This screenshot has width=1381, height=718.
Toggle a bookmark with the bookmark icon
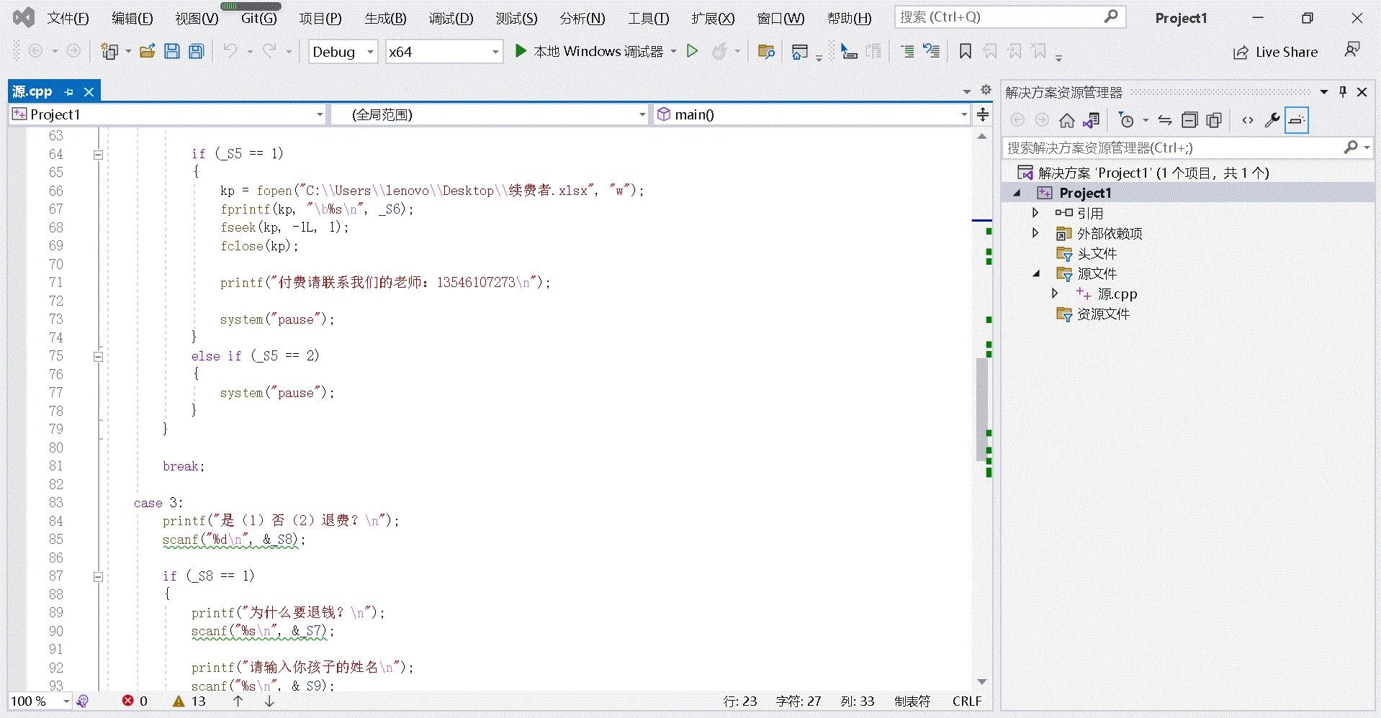tap(966, 51)
